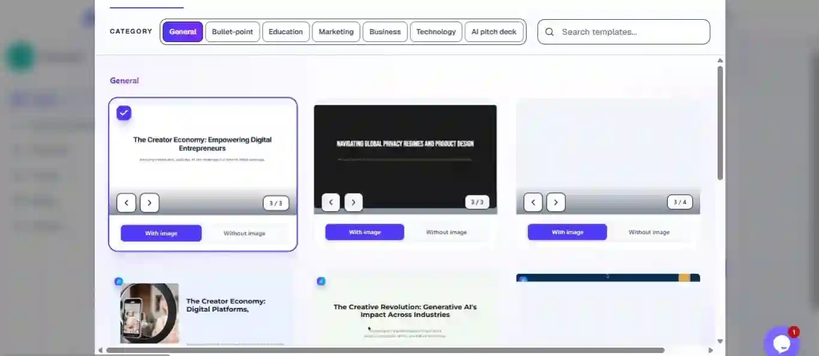
Task: Show previous slide of Privacy Regimes template
Action: [331, 202]
